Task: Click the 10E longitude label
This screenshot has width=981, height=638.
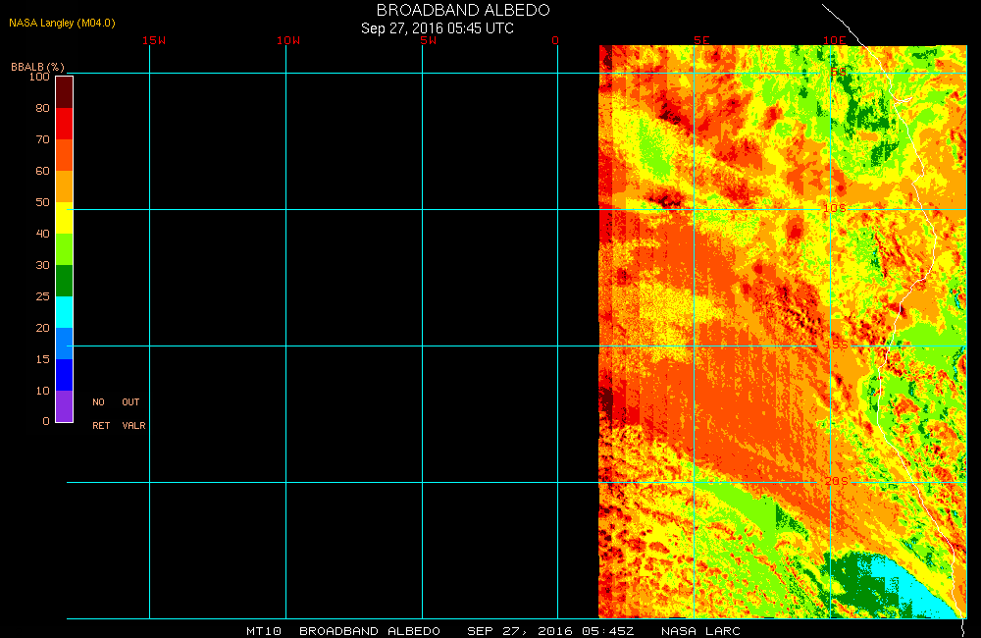Action: click(835, 40)
